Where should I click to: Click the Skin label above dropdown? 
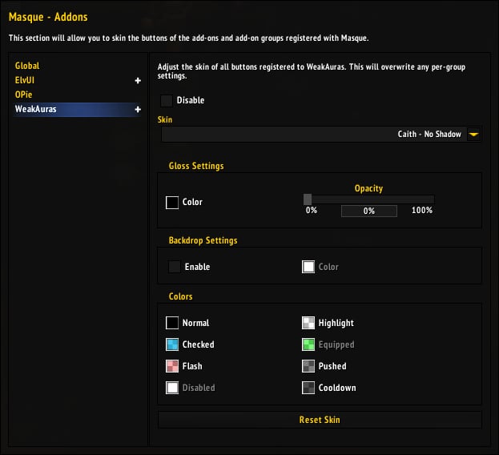pyautogui.click(x=165, y=119)
